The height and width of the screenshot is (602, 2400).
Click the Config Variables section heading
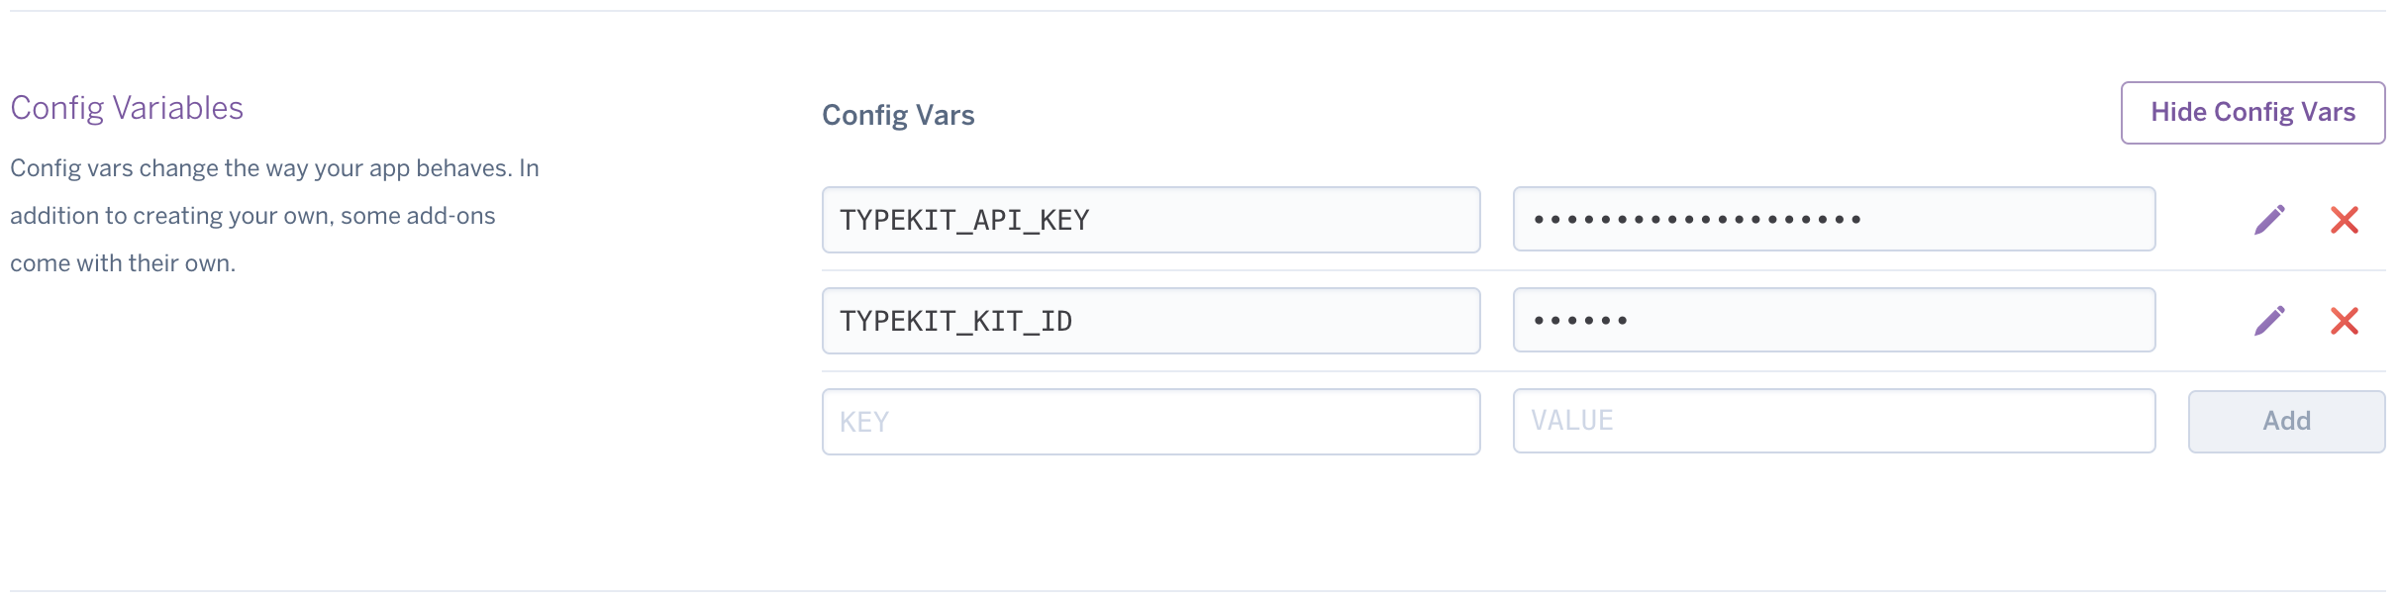(x=127, y=108)
